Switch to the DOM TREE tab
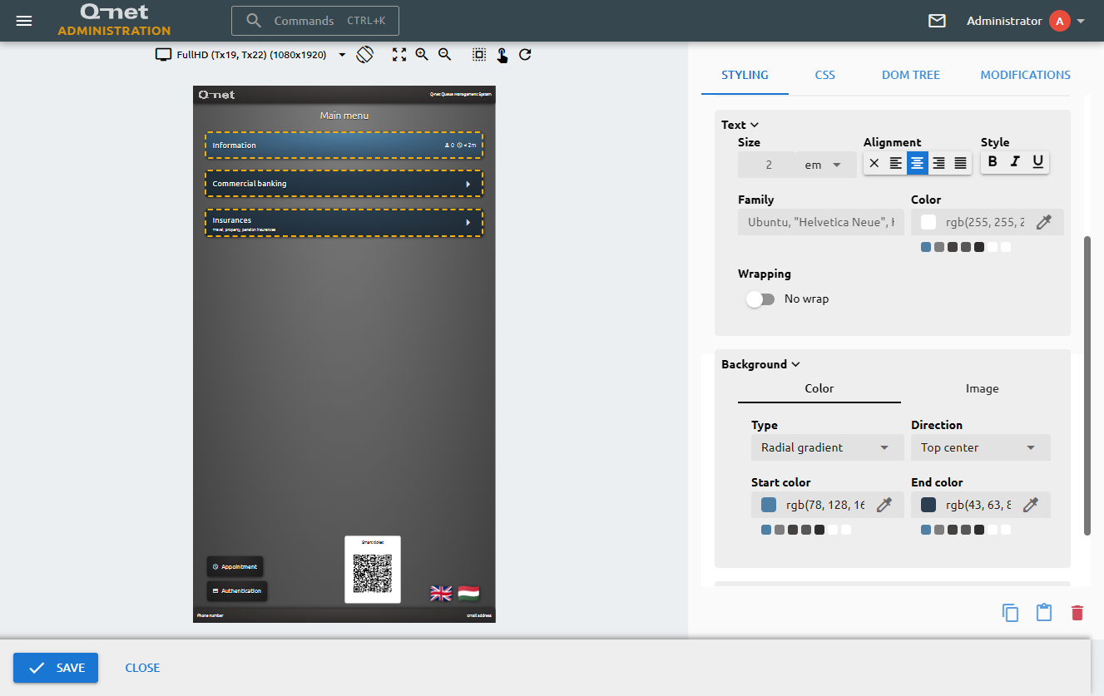The image size is (1104, 696). click(911, 75)
